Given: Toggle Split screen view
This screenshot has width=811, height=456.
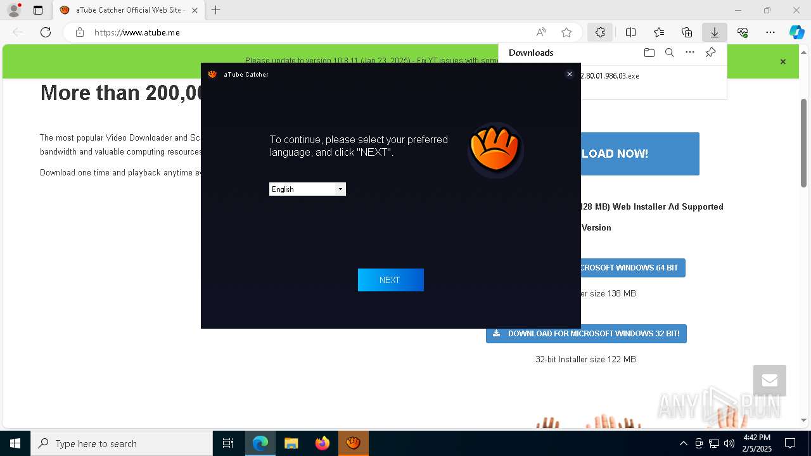Looking at the screenshot, I should pyautogui.click(x=631, y=32).
